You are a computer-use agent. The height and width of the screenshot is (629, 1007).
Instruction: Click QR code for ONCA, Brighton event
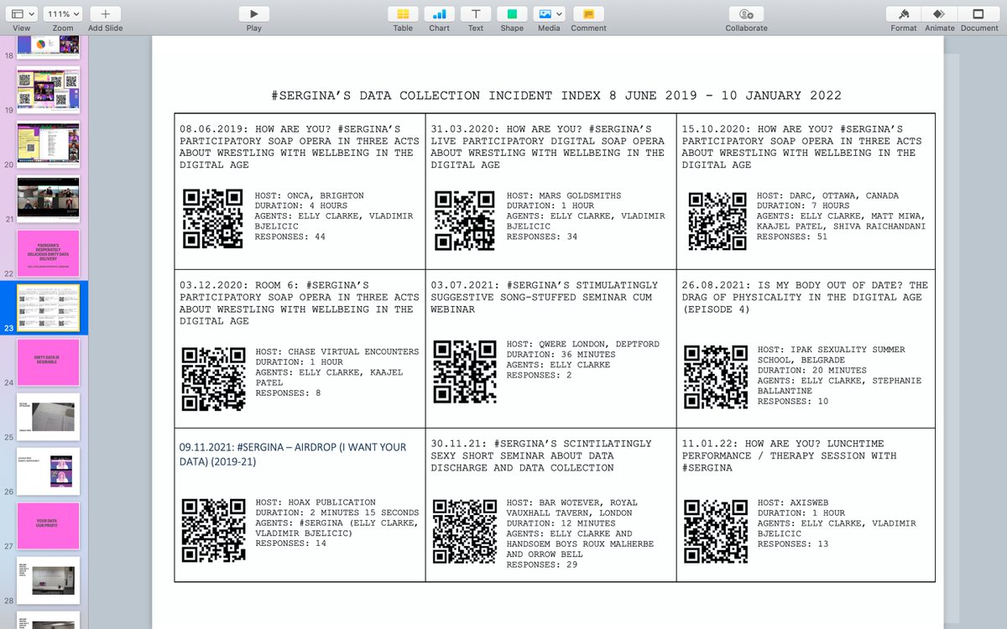click(x=214, y=219)
